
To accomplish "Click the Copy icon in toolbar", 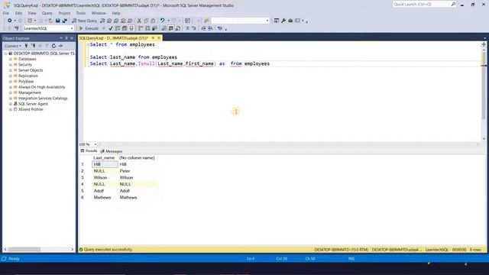I will tap(146, 21).
